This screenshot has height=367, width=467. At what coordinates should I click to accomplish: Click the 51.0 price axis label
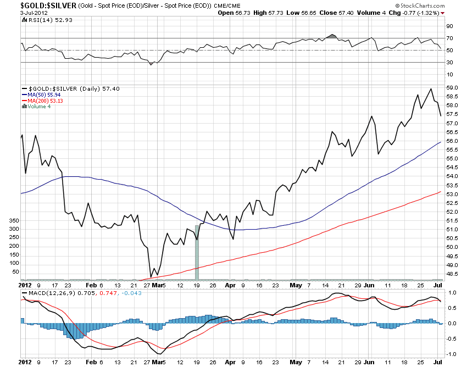[452, 230]
